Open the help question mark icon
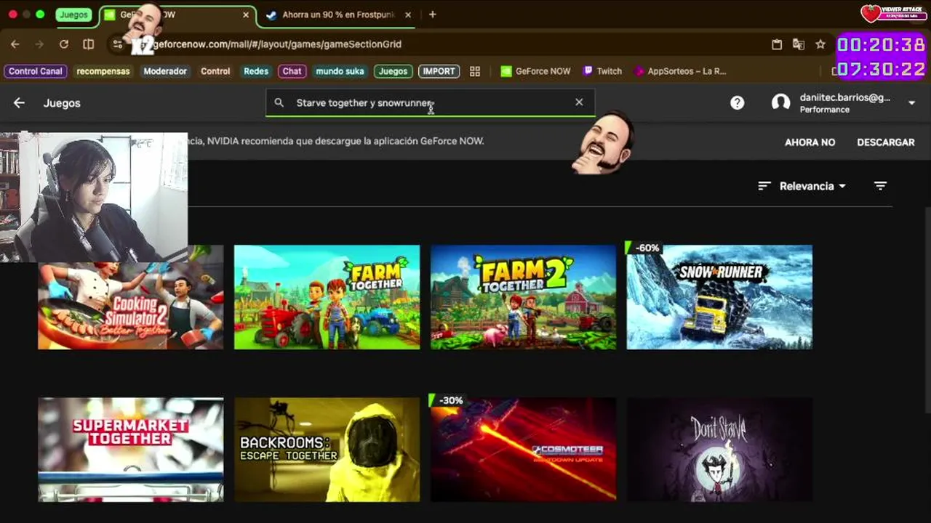 click(x=737, y=103)
